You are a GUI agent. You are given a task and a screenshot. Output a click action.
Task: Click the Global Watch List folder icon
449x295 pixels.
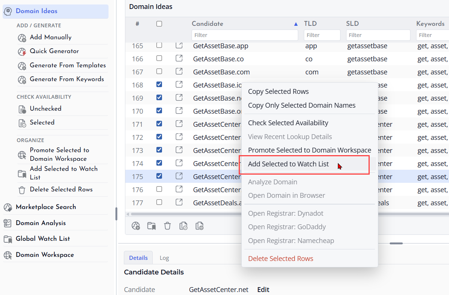tap(7, 239)
